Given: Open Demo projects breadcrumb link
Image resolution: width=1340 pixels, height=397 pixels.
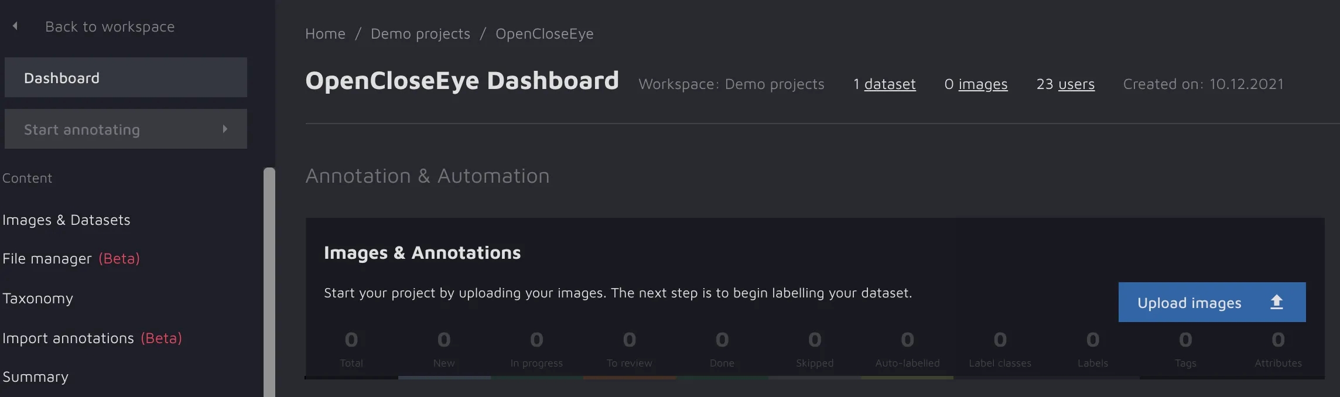Looking at the screenshot, I should [420, 34].
